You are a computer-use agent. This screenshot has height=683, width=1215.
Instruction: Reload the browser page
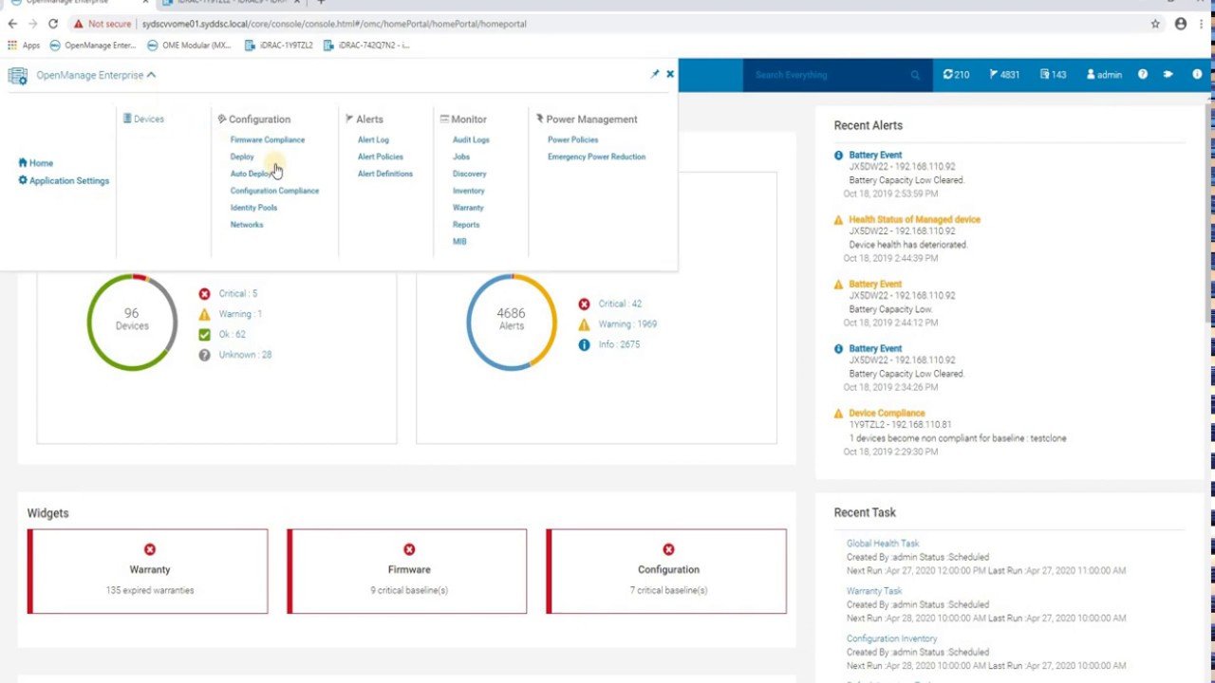click(x=53, y=24)
